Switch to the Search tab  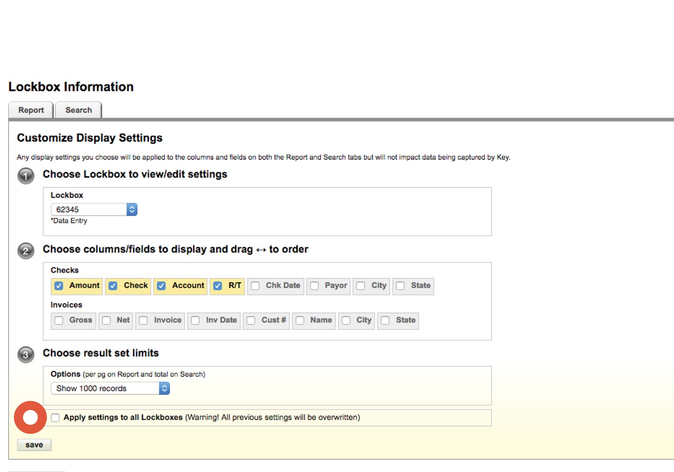pos(78,110)
